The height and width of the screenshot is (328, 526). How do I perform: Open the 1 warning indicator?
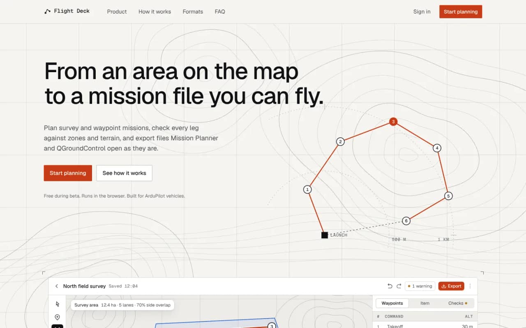click(x=420, y=286)
